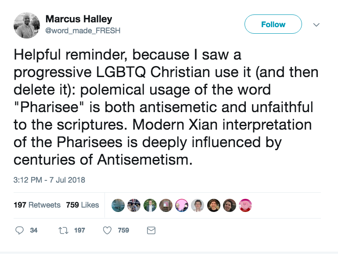Open the @word_made_FRESH handle link
The width and height of the screenshot is (338, 254).
click(x=83, y=31)
